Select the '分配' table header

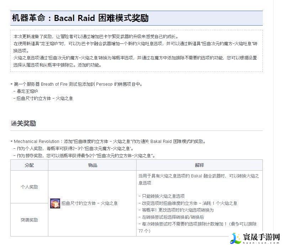(x=29, y=165)
